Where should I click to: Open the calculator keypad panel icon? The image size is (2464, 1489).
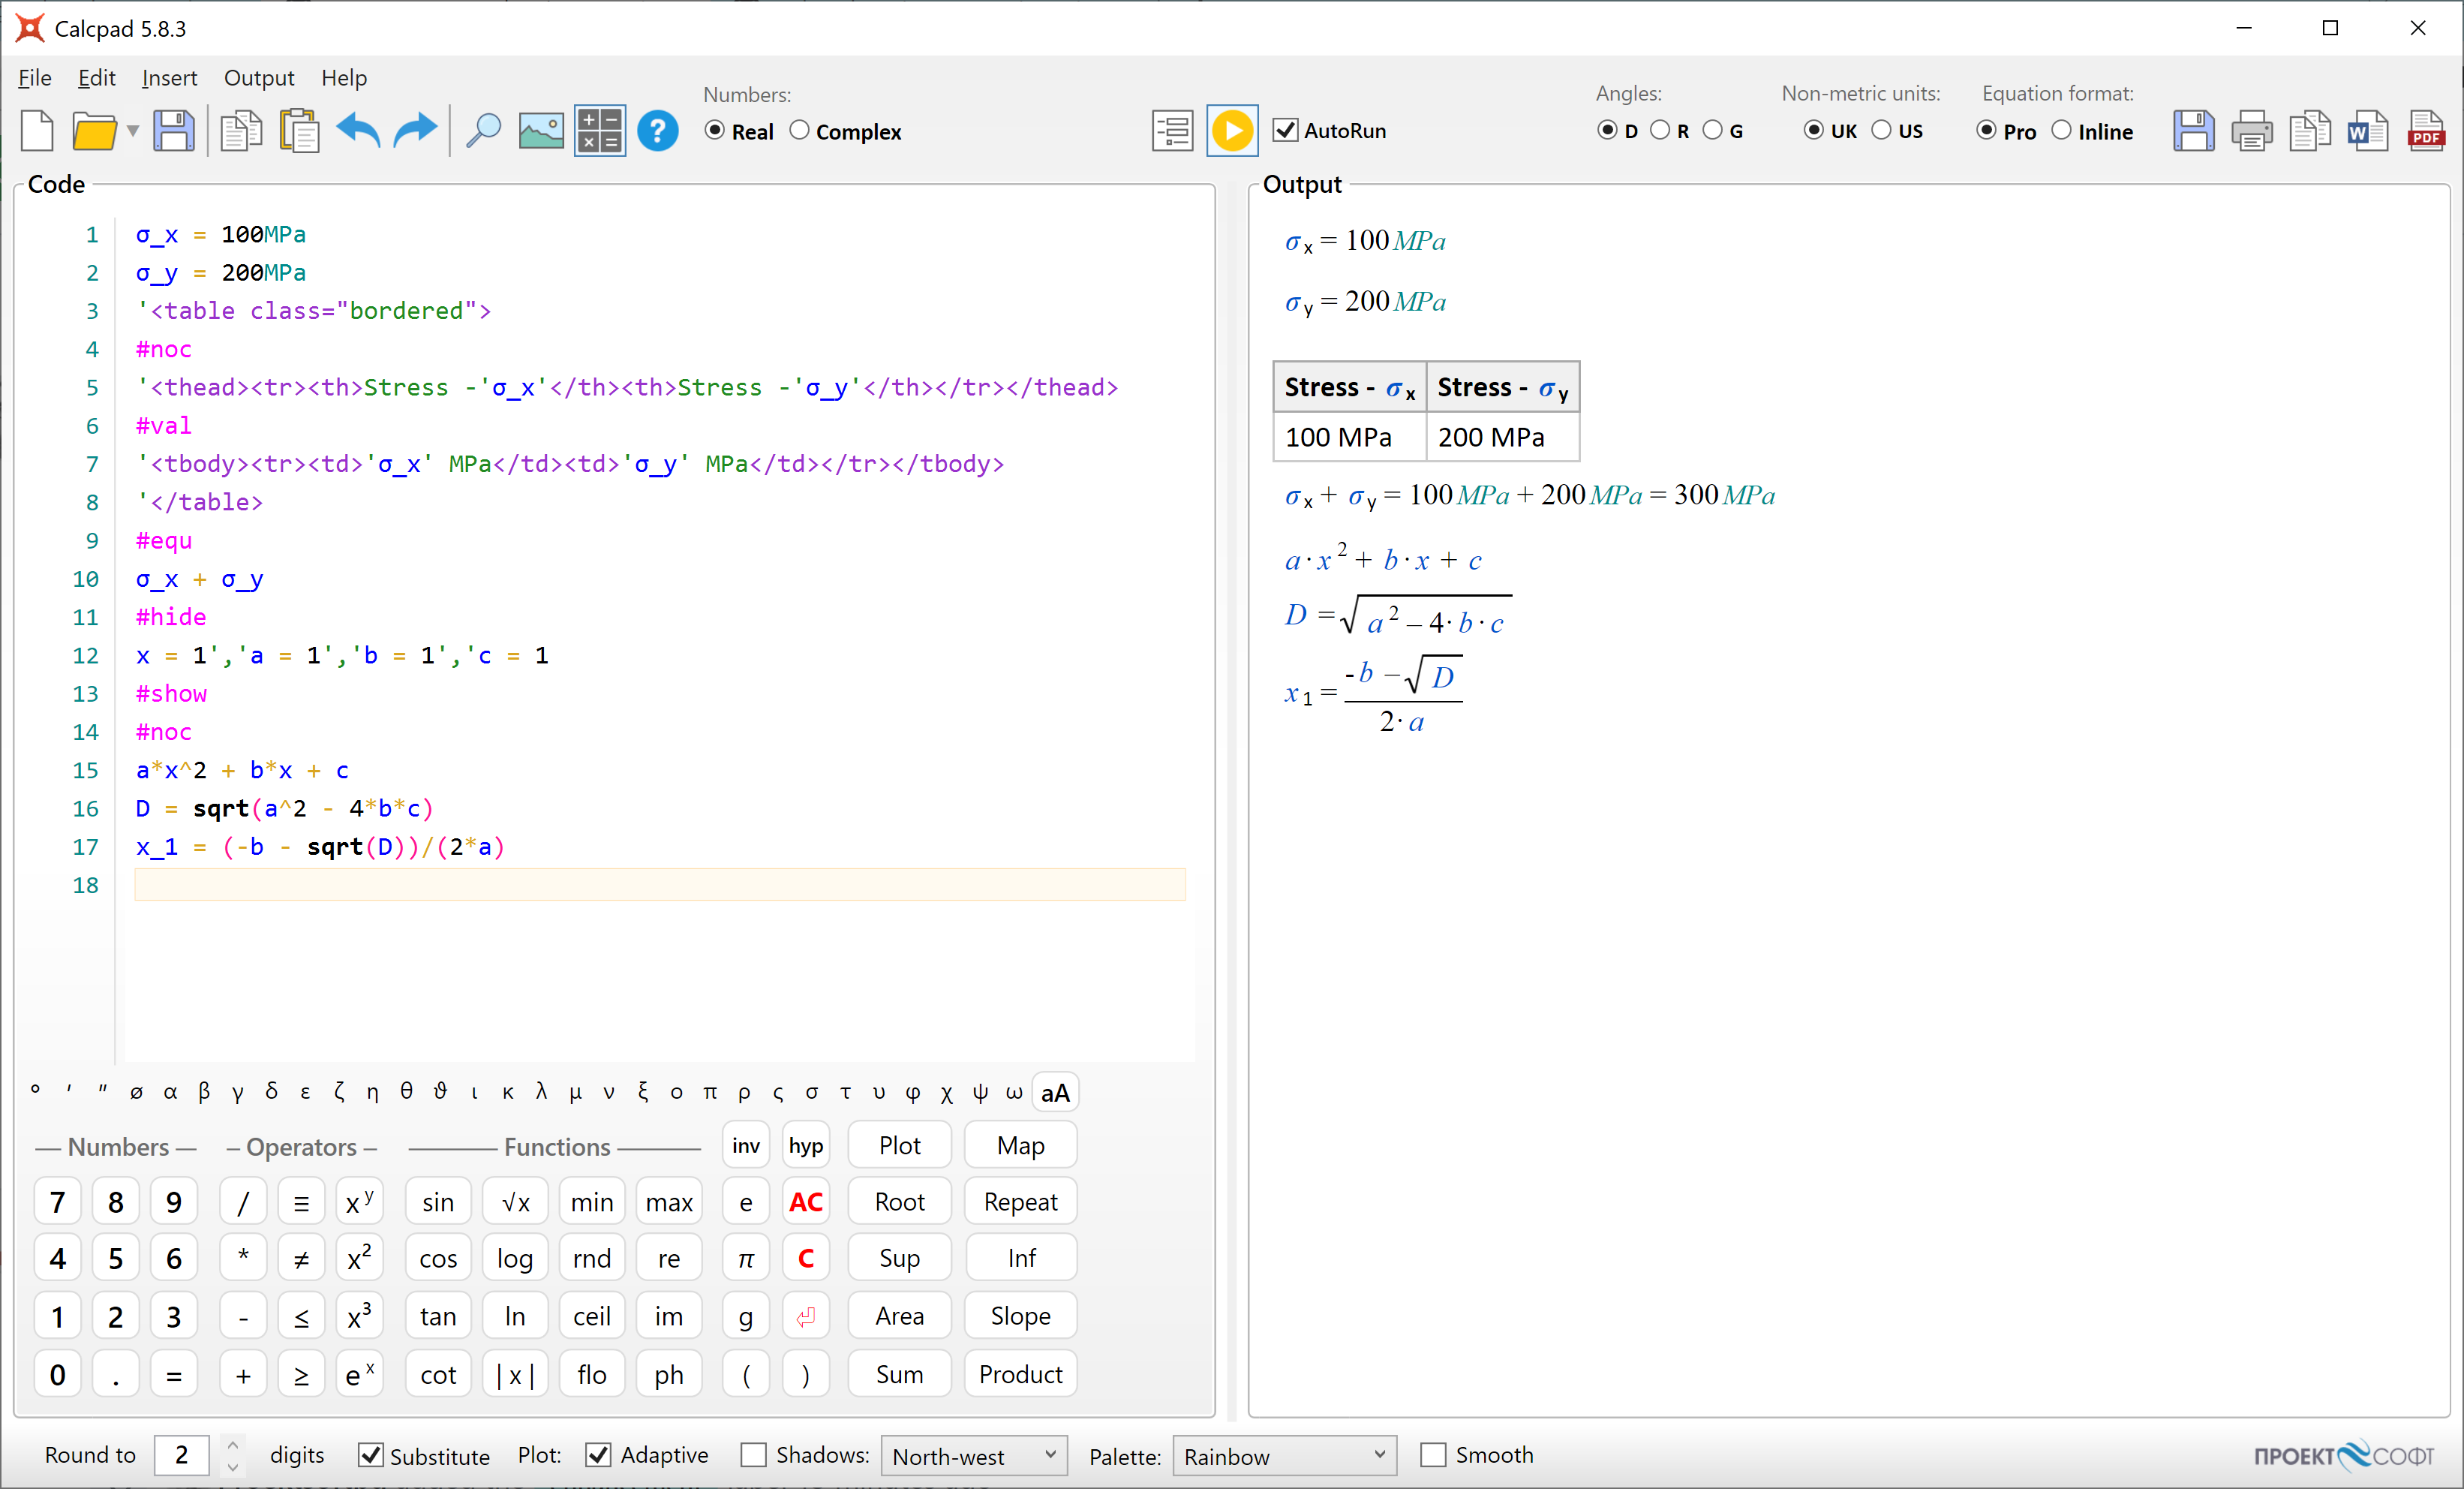(x=599, y=130)
